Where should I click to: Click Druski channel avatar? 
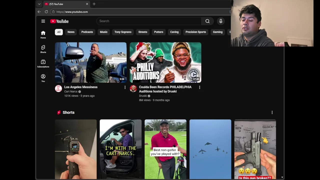[133, 88]
